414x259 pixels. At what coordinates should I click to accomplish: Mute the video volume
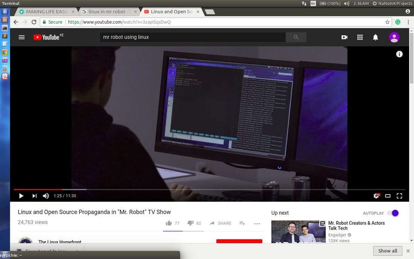point(46,196)
